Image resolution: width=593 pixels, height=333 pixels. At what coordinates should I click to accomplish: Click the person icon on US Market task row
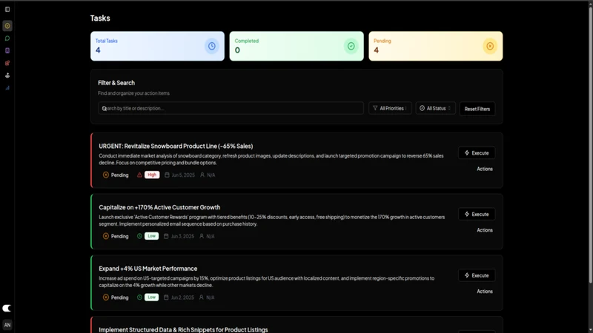(x=201, y=297)
